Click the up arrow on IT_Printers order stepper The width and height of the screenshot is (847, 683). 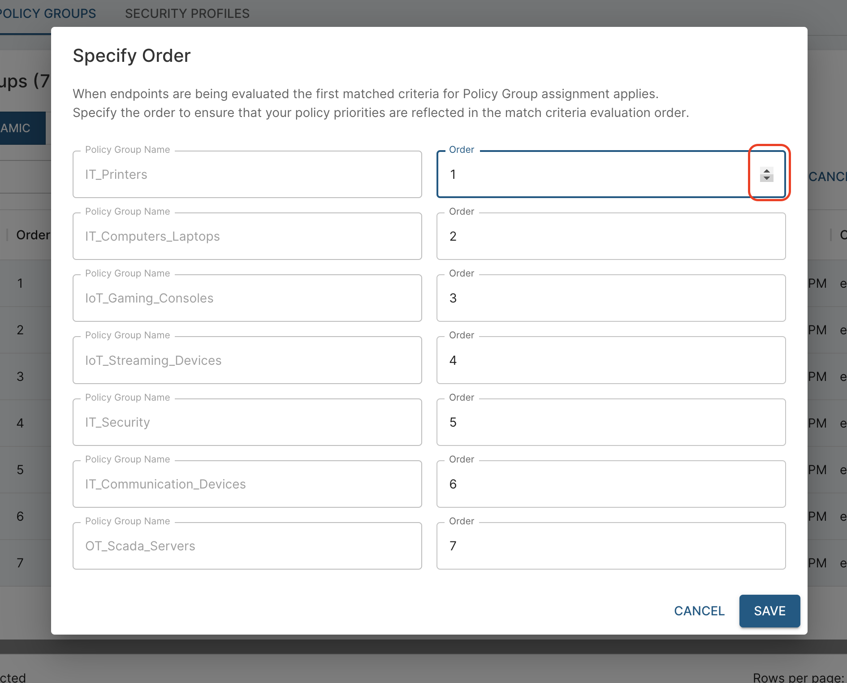(x=767, y=171)
